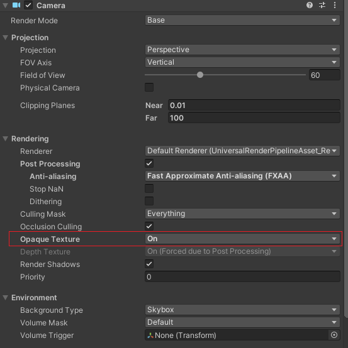Click the Anti-aliasing label
This screenshot has width=348, height=348.
[x=53, y=177]
